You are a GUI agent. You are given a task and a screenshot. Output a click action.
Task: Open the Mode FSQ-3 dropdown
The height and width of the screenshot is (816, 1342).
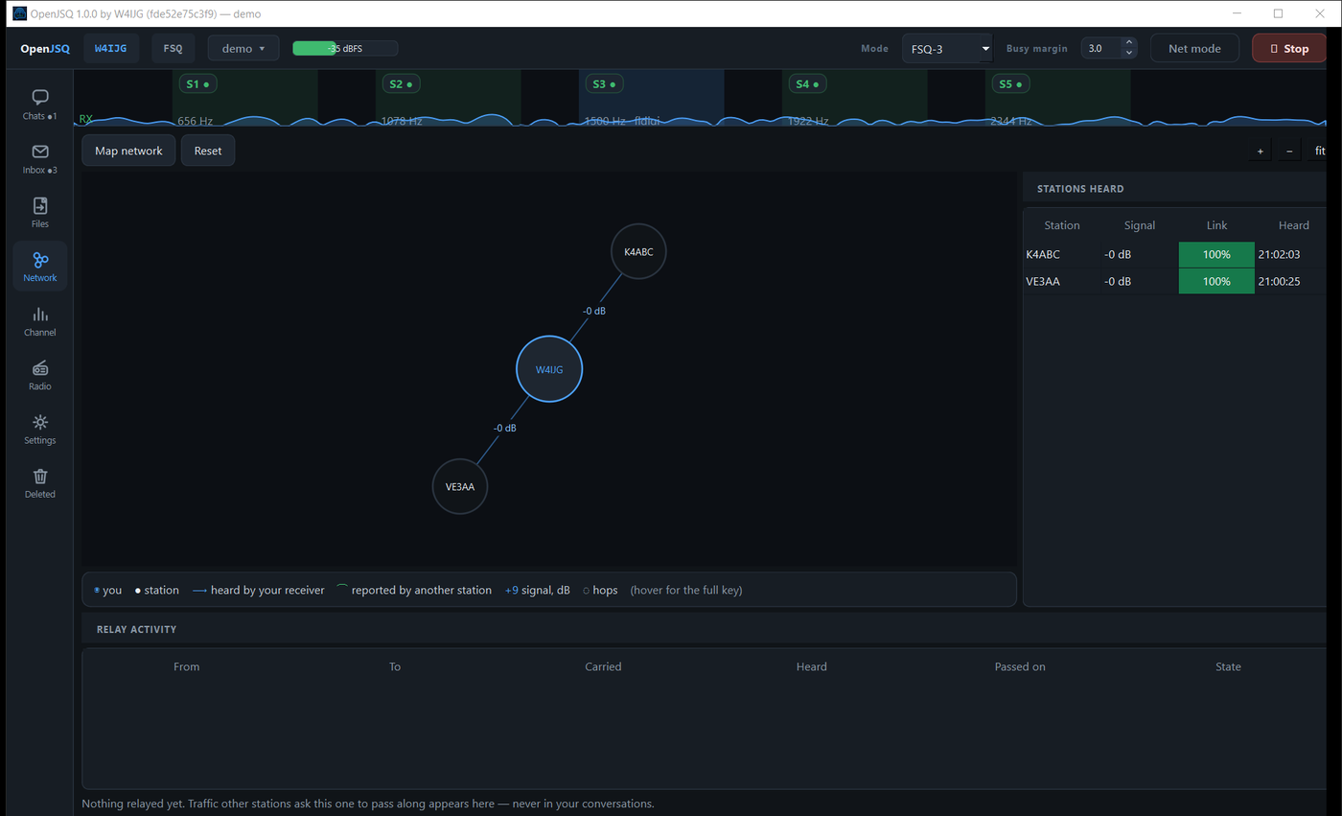coord(947,48)
